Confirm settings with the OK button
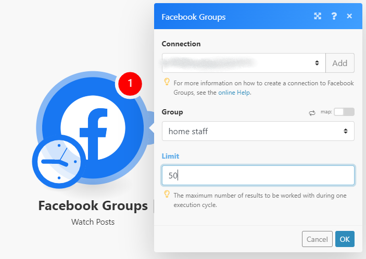The image size is (366, 259). [x=345, y=239]
